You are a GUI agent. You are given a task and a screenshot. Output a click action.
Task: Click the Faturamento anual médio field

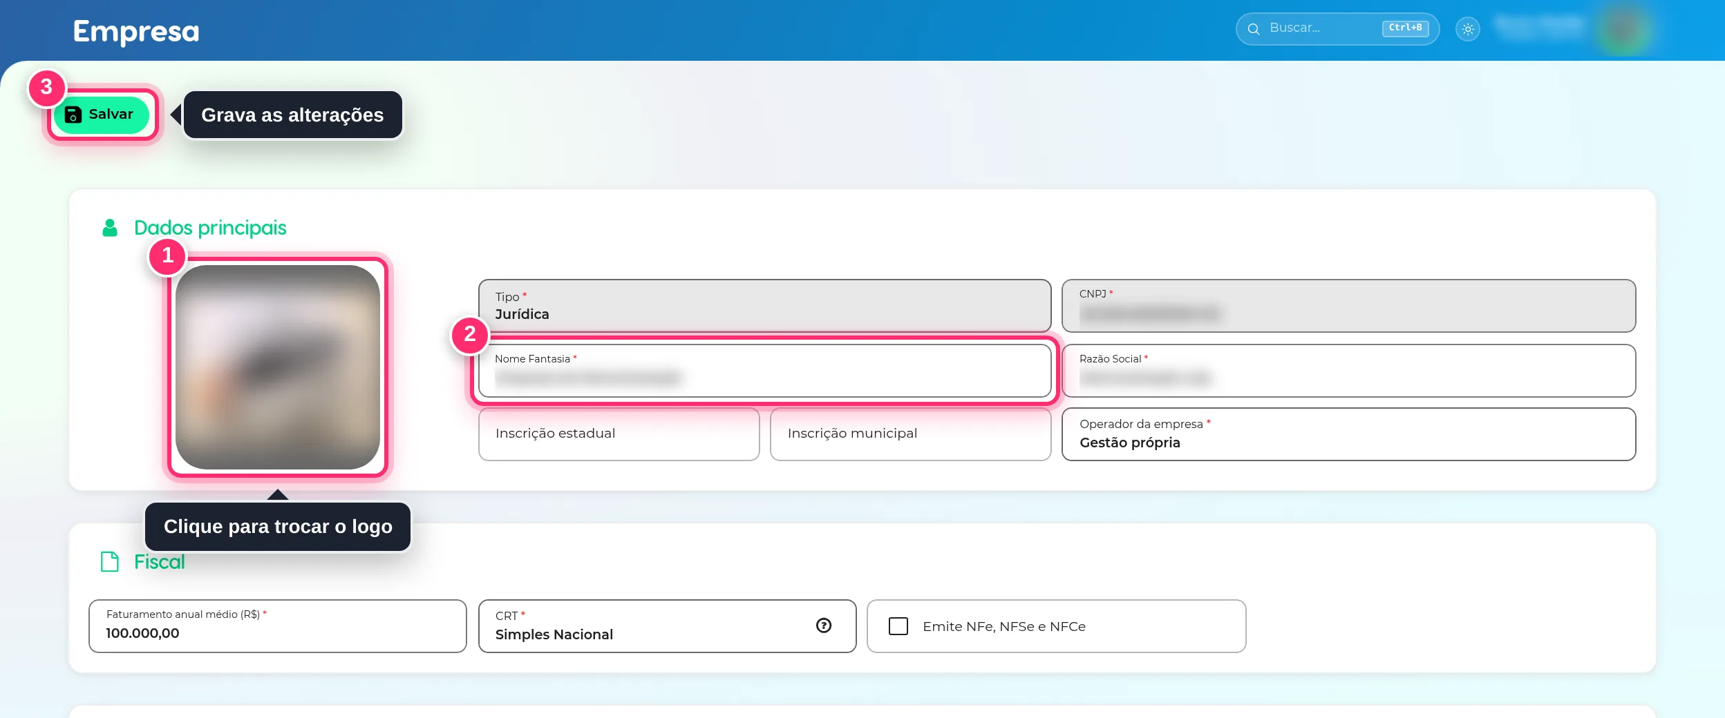coord(278,626)
